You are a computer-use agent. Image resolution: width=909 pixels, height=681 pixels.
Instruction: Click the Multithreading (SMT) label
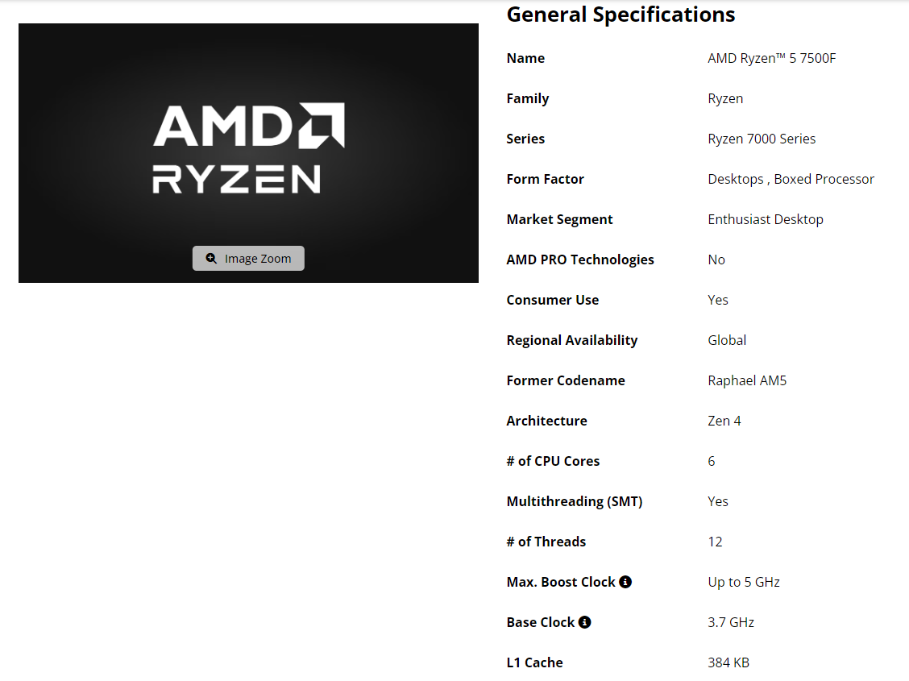pos(575,501)
